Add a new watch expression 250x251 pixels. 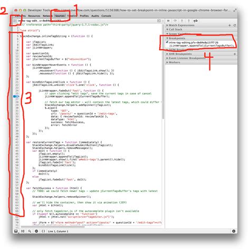pyautogui.click(x=229, y=25)
